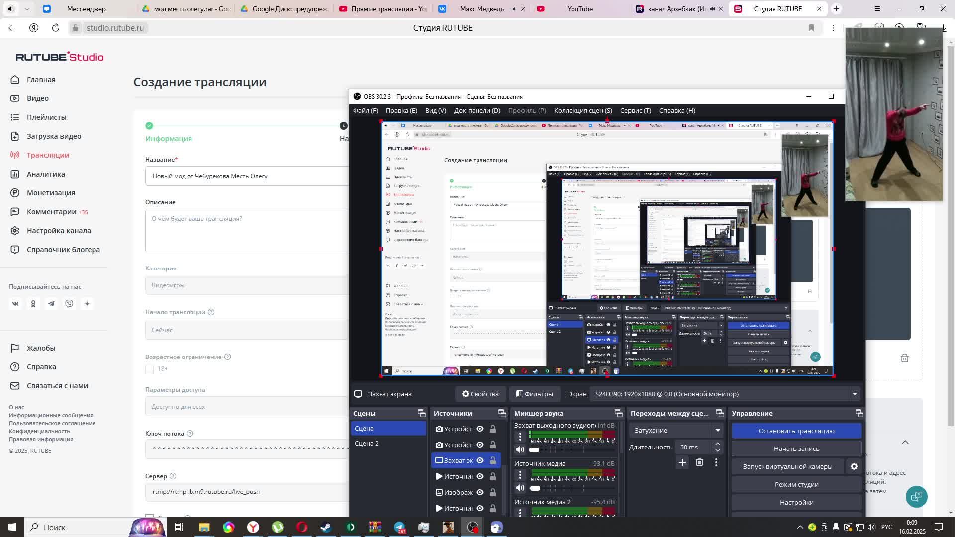955x537 pixels.
Task: Open the three-dot menu for Источник медиа
Action: coord(520,475)
